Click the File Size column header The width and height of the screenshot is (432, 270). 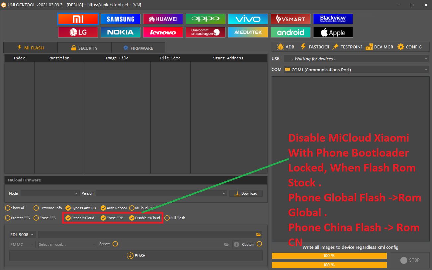(170, 58)
